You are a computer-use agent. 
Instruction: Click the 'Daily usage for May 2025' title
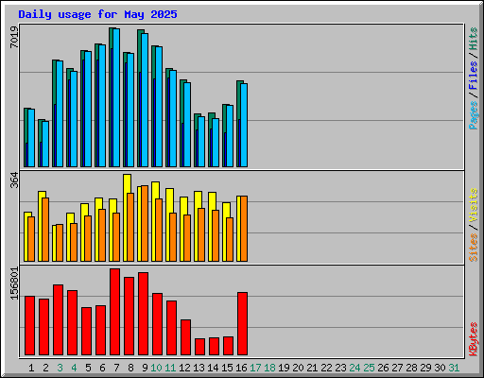point(97,14)
